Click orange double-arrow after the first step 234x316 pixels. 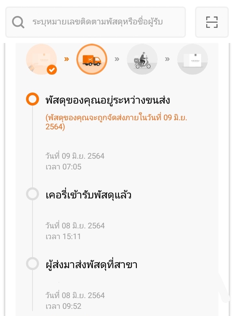[67, 59]
